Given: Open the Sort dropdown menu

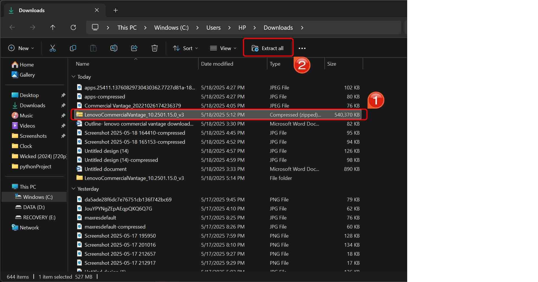Looking at the screenshot, I should 185,48.
